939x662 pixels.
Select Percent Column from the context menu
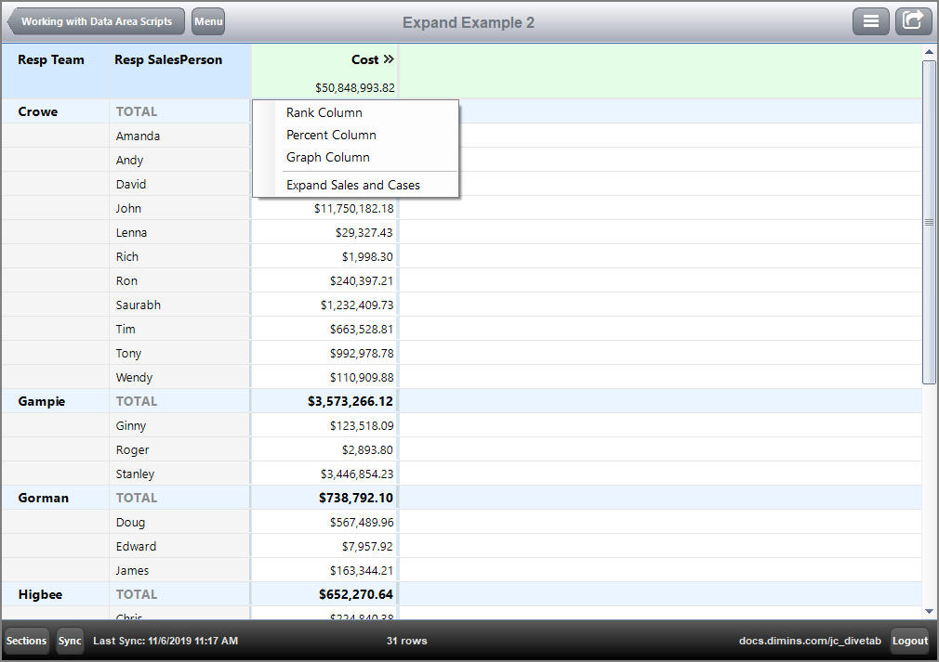point(331,135)
